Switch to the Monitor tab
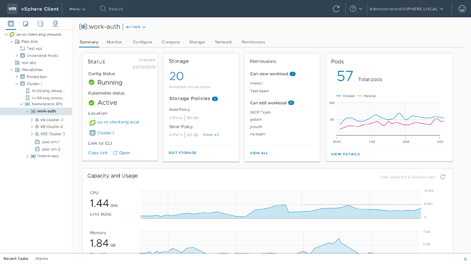 pos(114,42)
